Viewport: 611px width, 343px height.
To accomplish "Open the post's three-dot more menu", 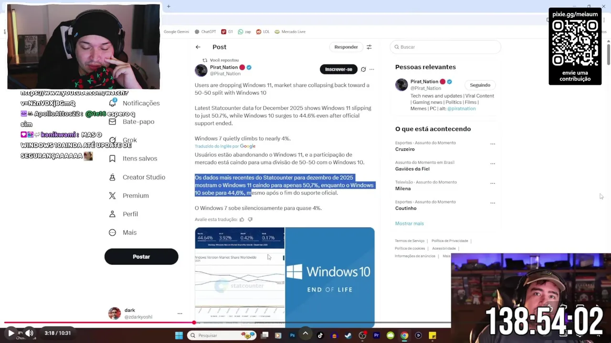I will [x=372, y=70].
